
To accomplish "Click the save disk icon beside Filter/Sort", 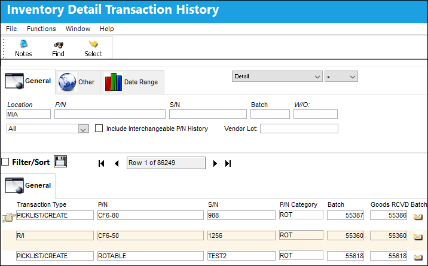I will pyautogui.click(x=60, y=161).
